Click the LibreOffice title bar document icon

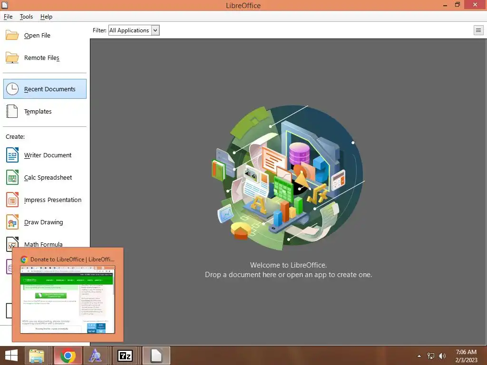pyautogui.click(x=5, y=5)
